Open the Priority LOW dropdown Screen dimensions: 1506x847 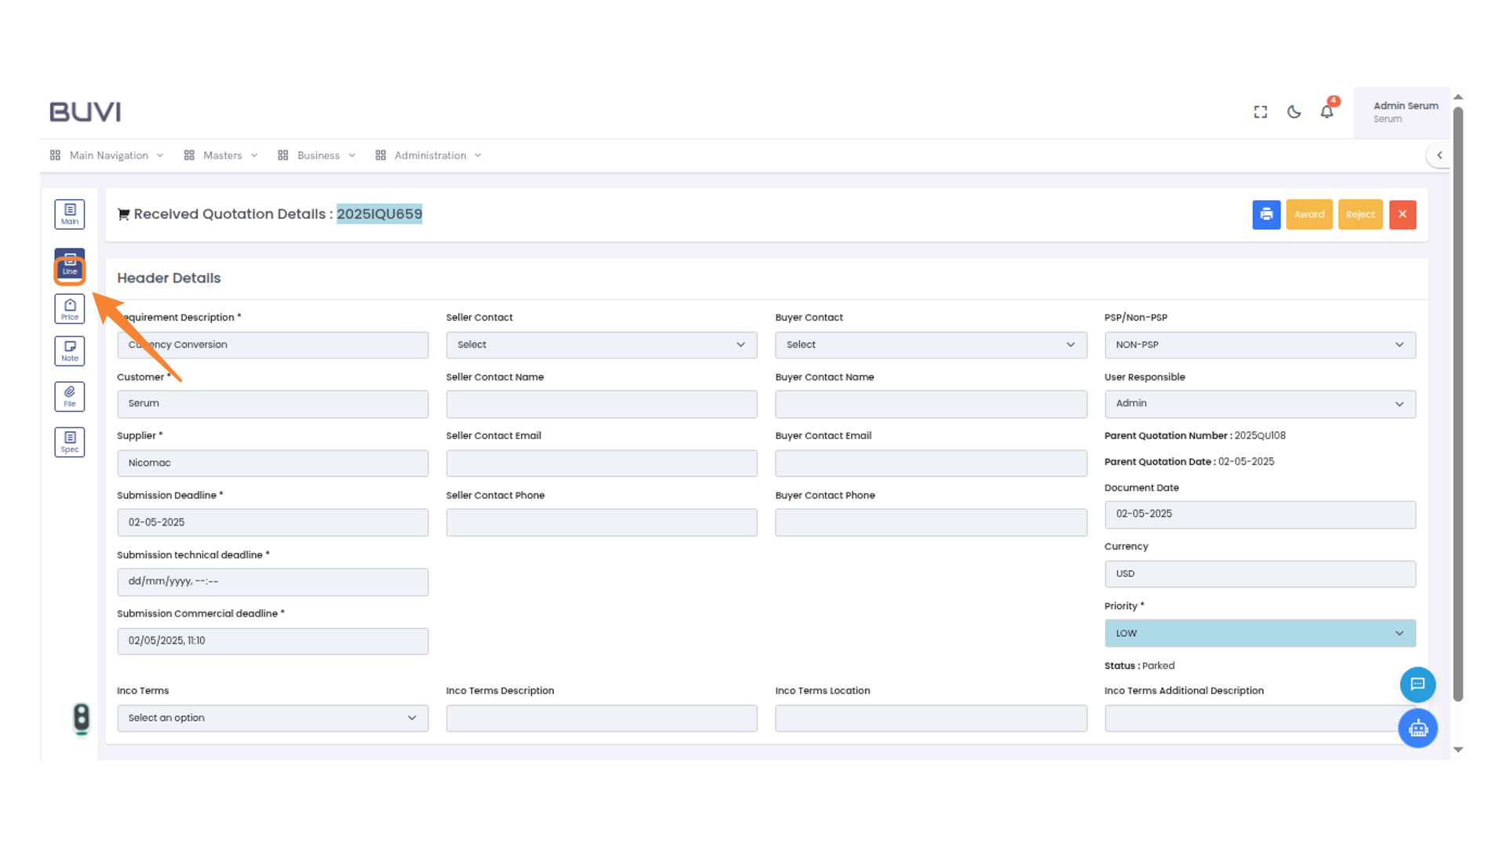click(x=1260, y=633)
